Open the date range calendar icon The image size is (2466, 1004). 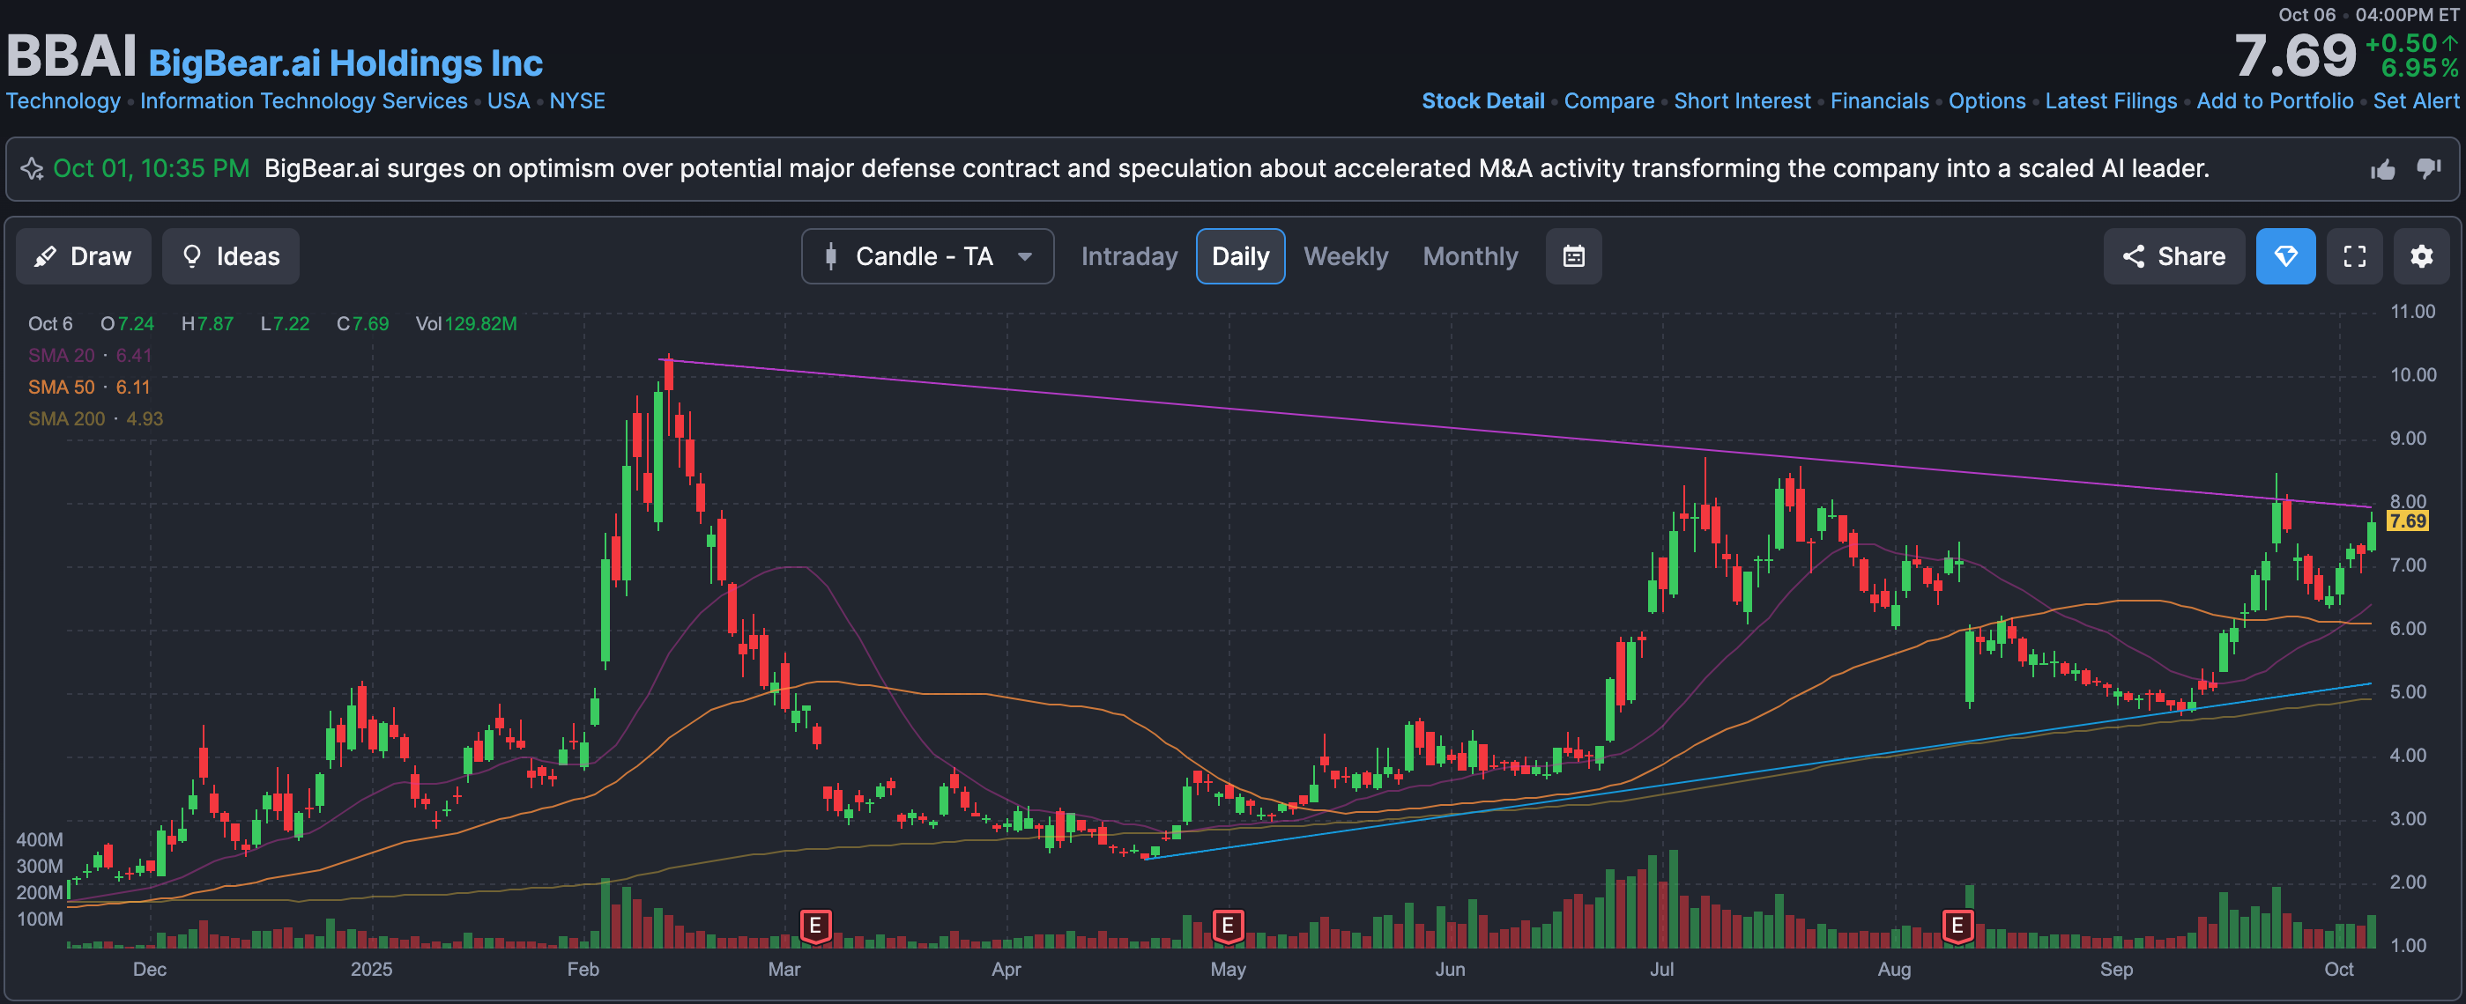coord(1573,256)
